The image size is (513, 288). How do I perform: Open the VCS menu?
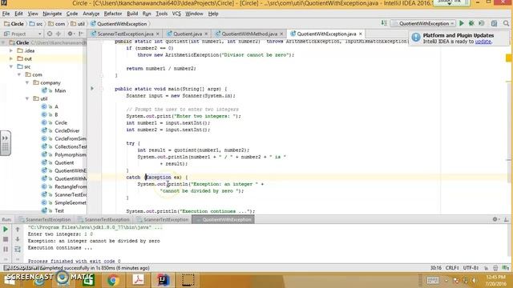coord(176,14)
